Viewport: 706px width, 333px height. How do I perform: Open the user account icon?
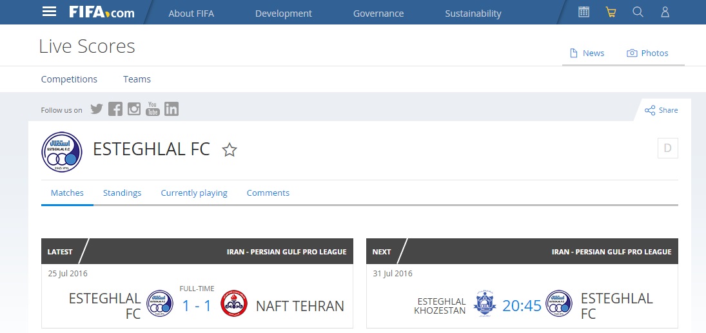point(665,12)
